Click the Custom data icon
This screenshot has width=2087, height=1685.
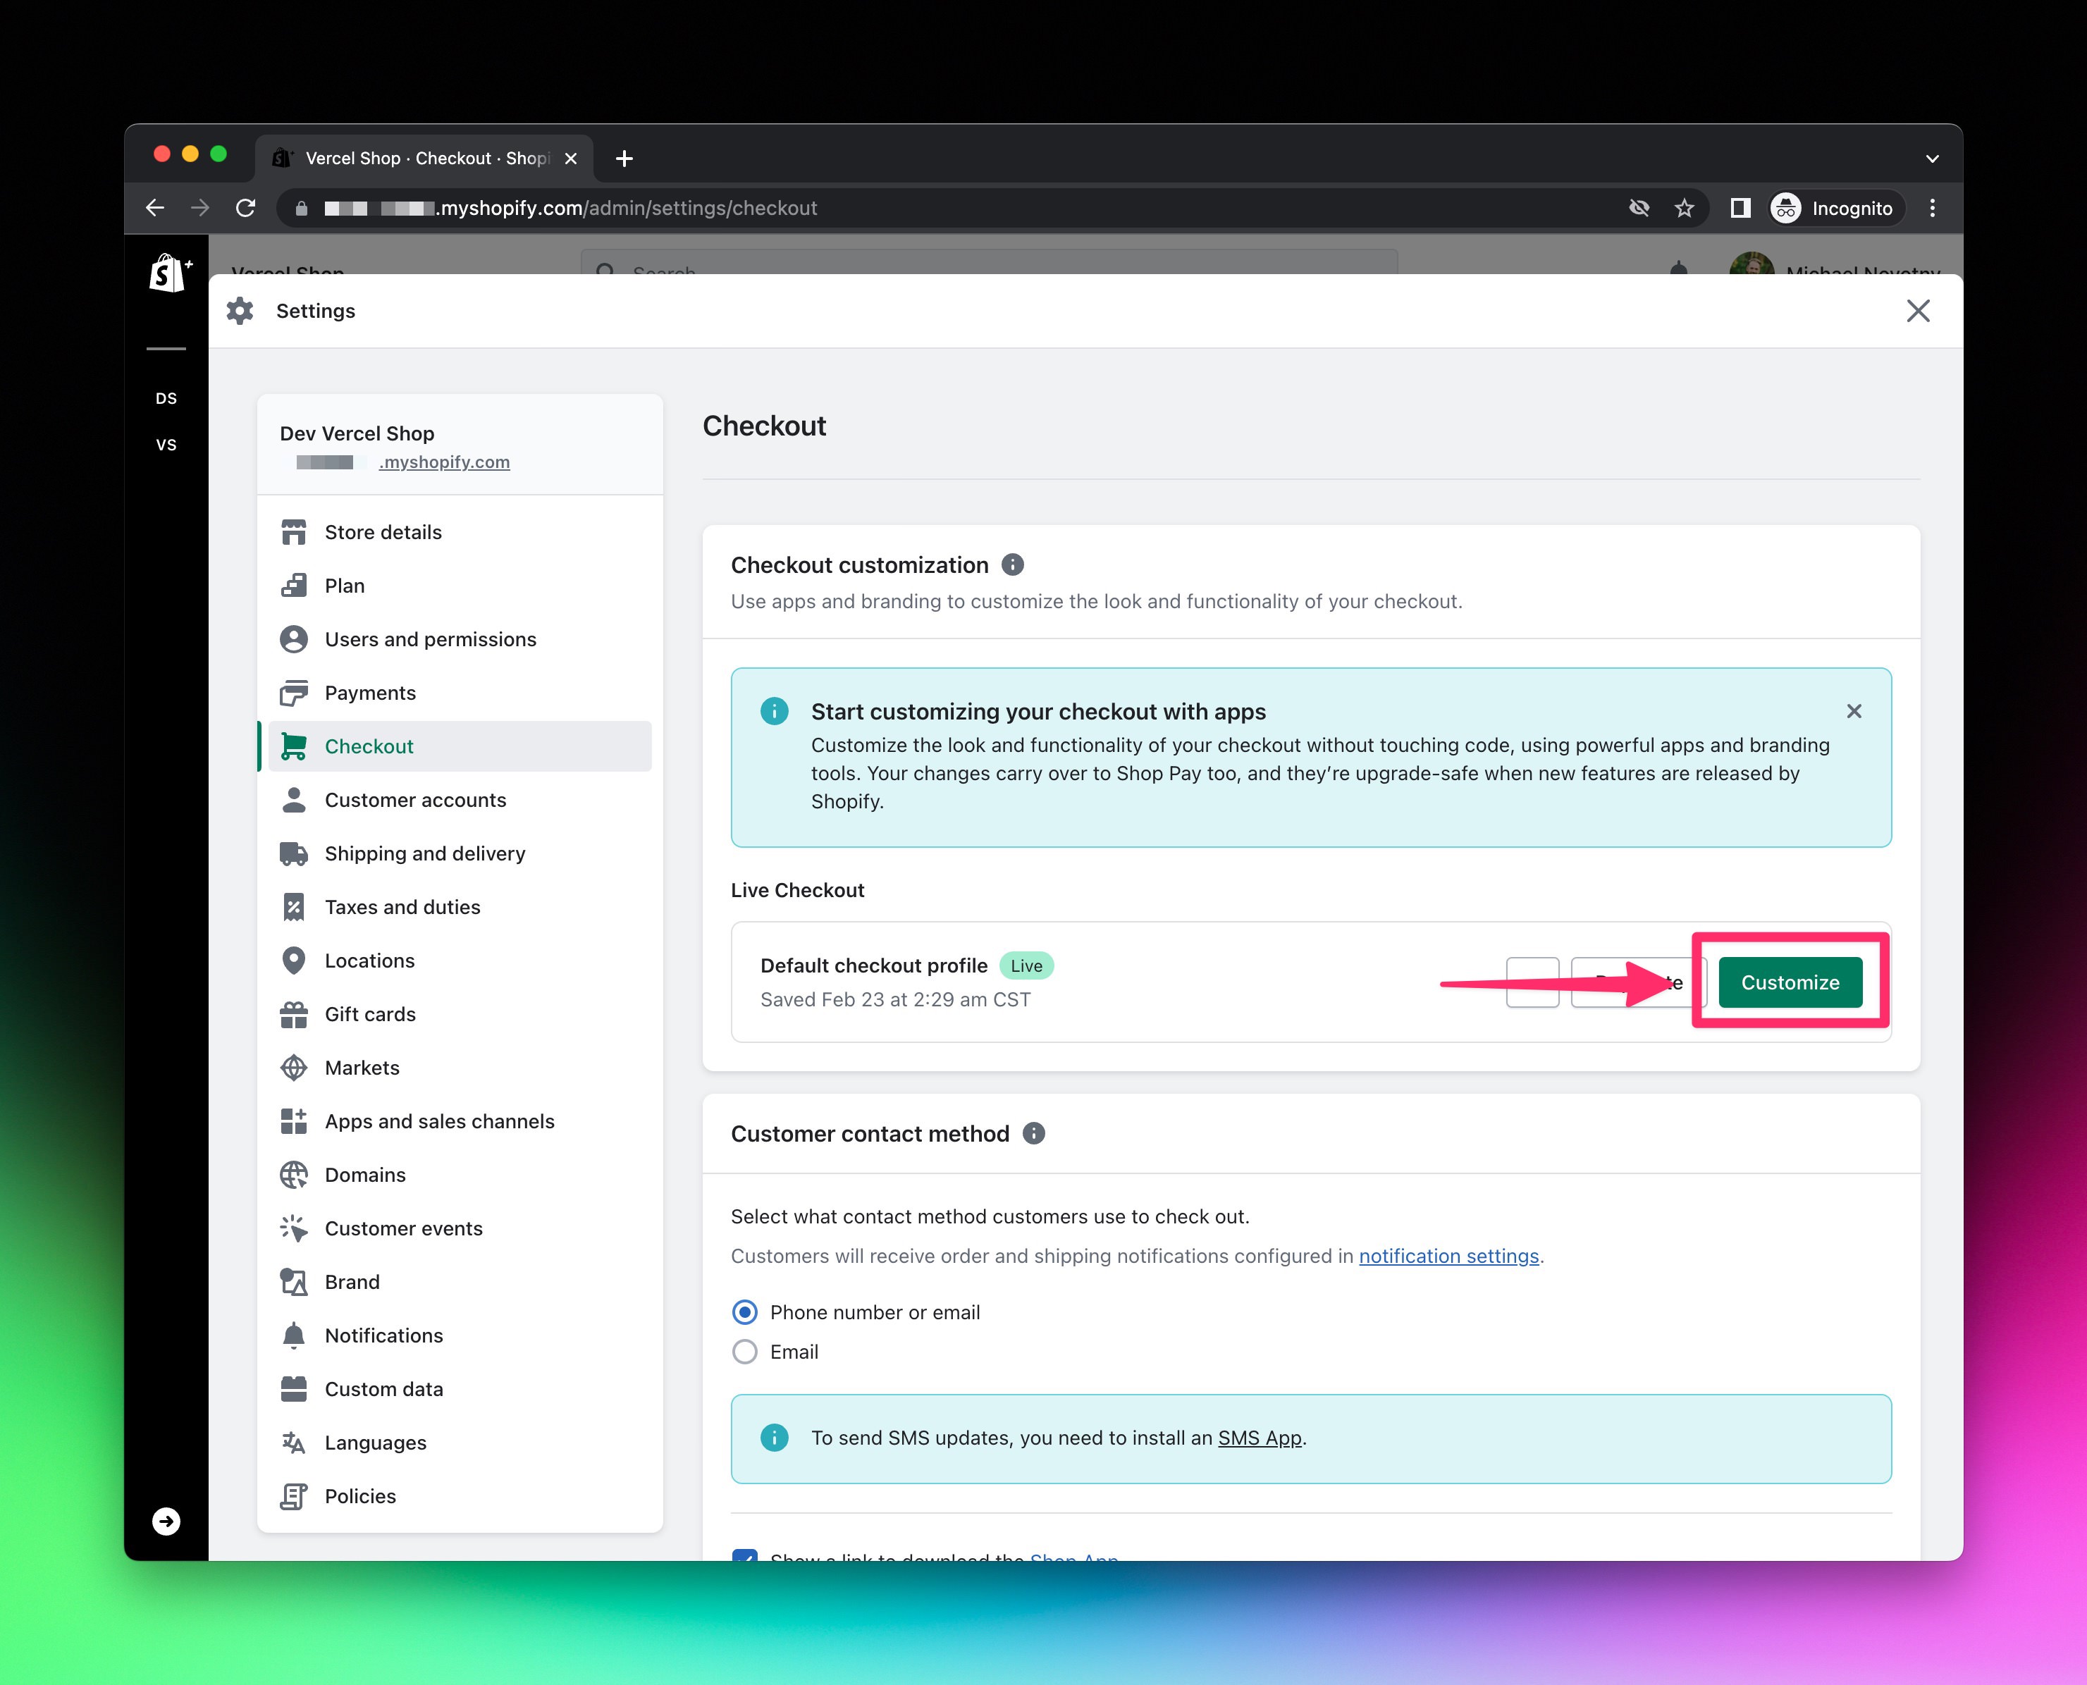point(293,1389)
